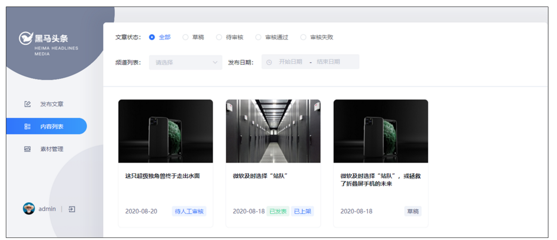Open the 这只超级独角兽 article phone thumbnail

pos(166,131)
